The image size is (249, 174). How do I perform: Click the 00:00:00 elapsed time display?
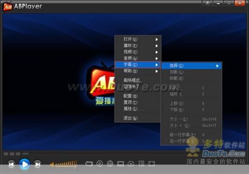[x=12, y=154]
